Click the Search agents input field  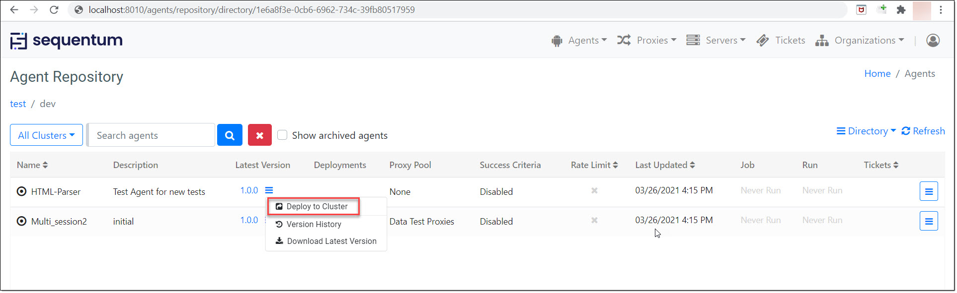coord(151,135)
